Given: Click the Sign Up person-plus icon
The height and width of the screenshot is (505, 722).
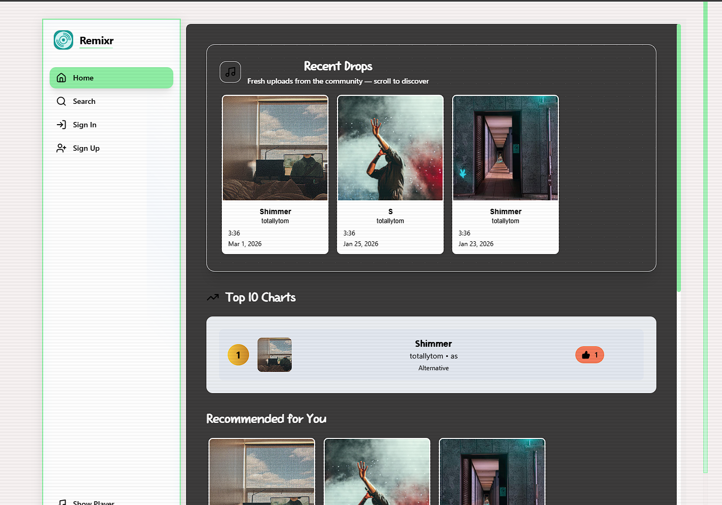Looking at the screenshot, I should [x=61, y=148].
